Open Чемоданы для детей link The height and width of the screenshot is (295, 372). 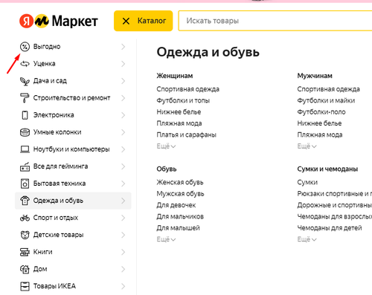[330, 228]
